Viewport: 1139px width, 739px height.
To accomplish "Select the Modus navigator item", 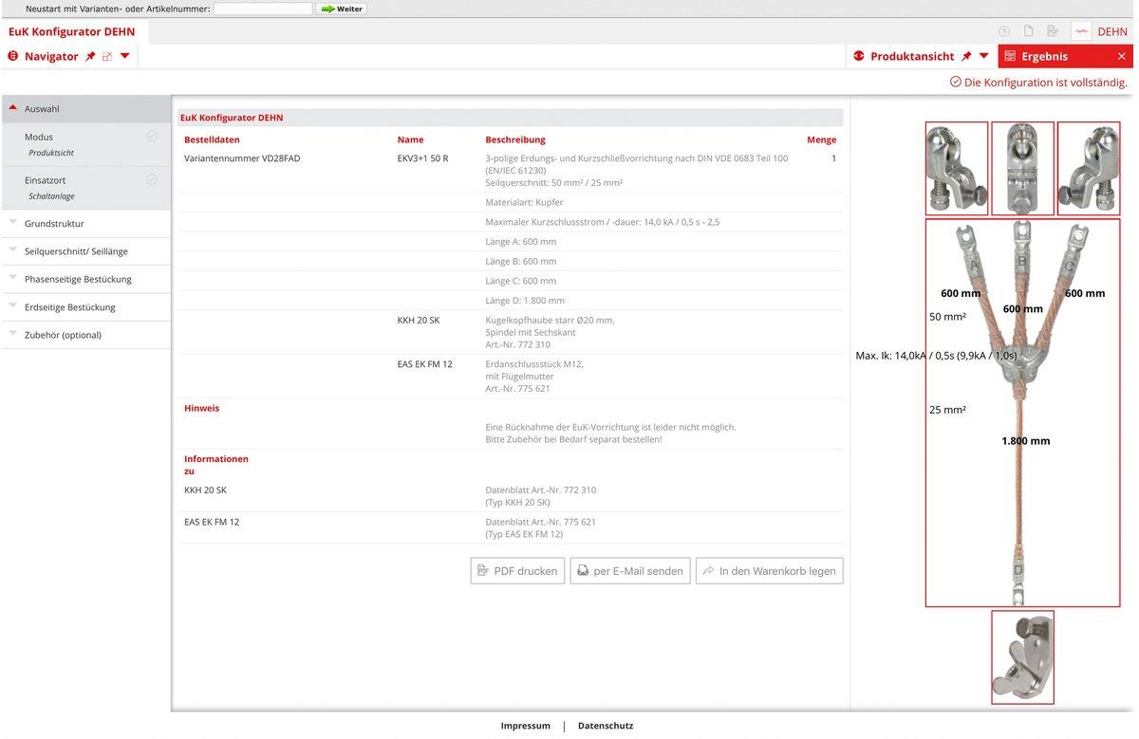I will point(85,144).
